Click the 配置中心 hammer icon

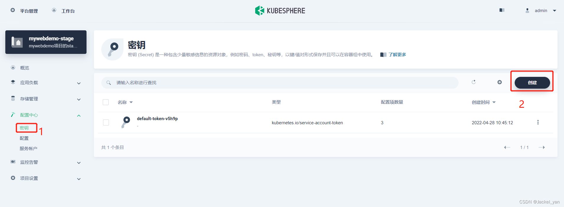point(13,115)
